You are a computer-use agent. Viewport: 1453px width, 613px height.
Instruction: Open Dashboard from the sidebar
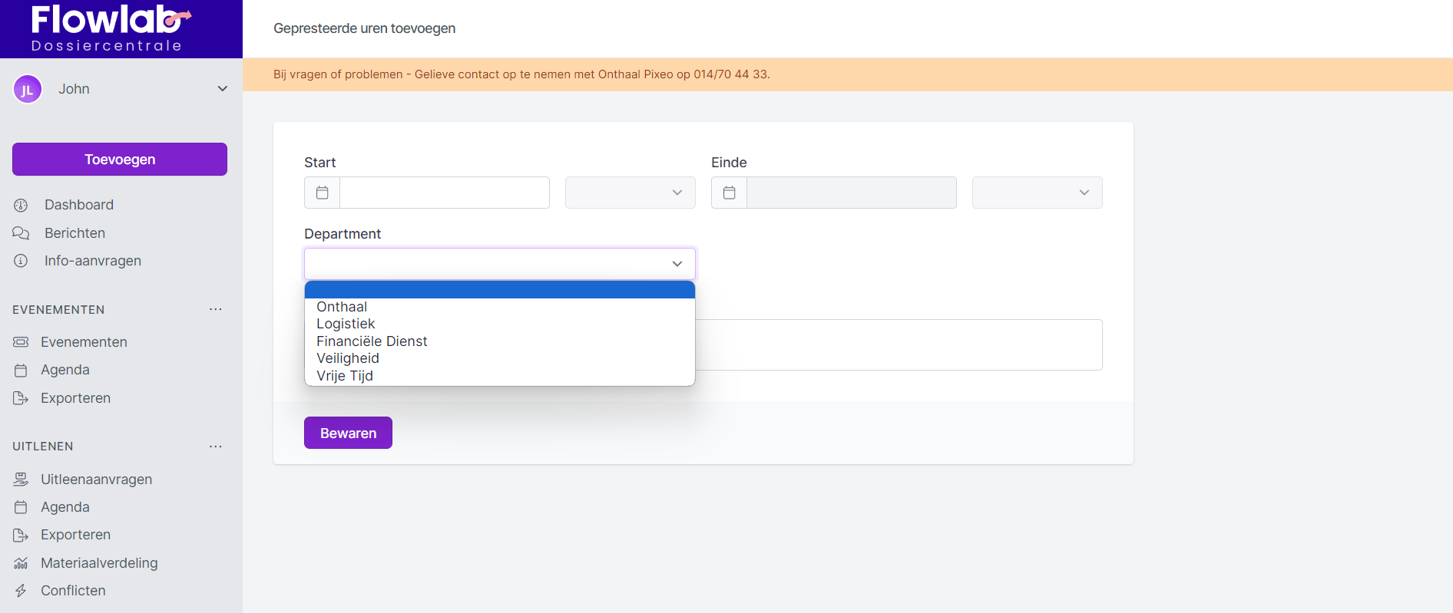(x=78, y=205)
